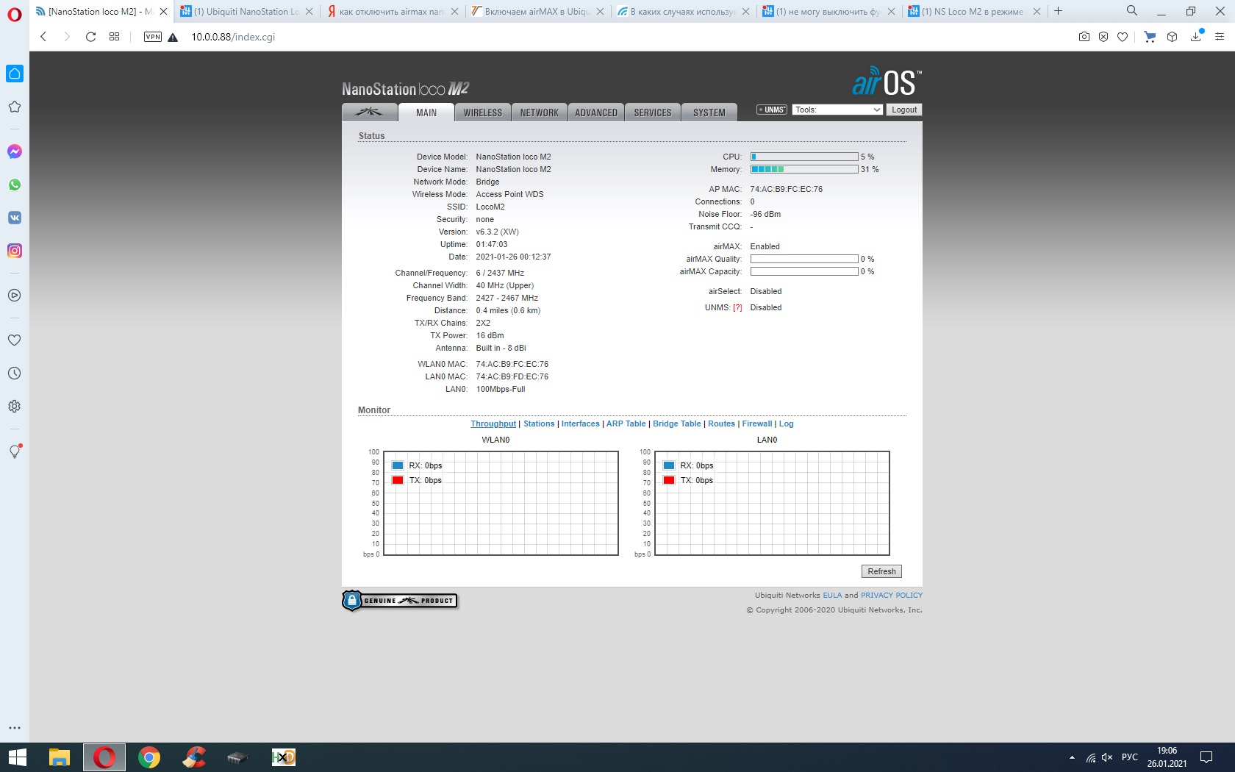Switch to the NETWORK tab
The image size is (1235, 772).
(x=540, y=112)
